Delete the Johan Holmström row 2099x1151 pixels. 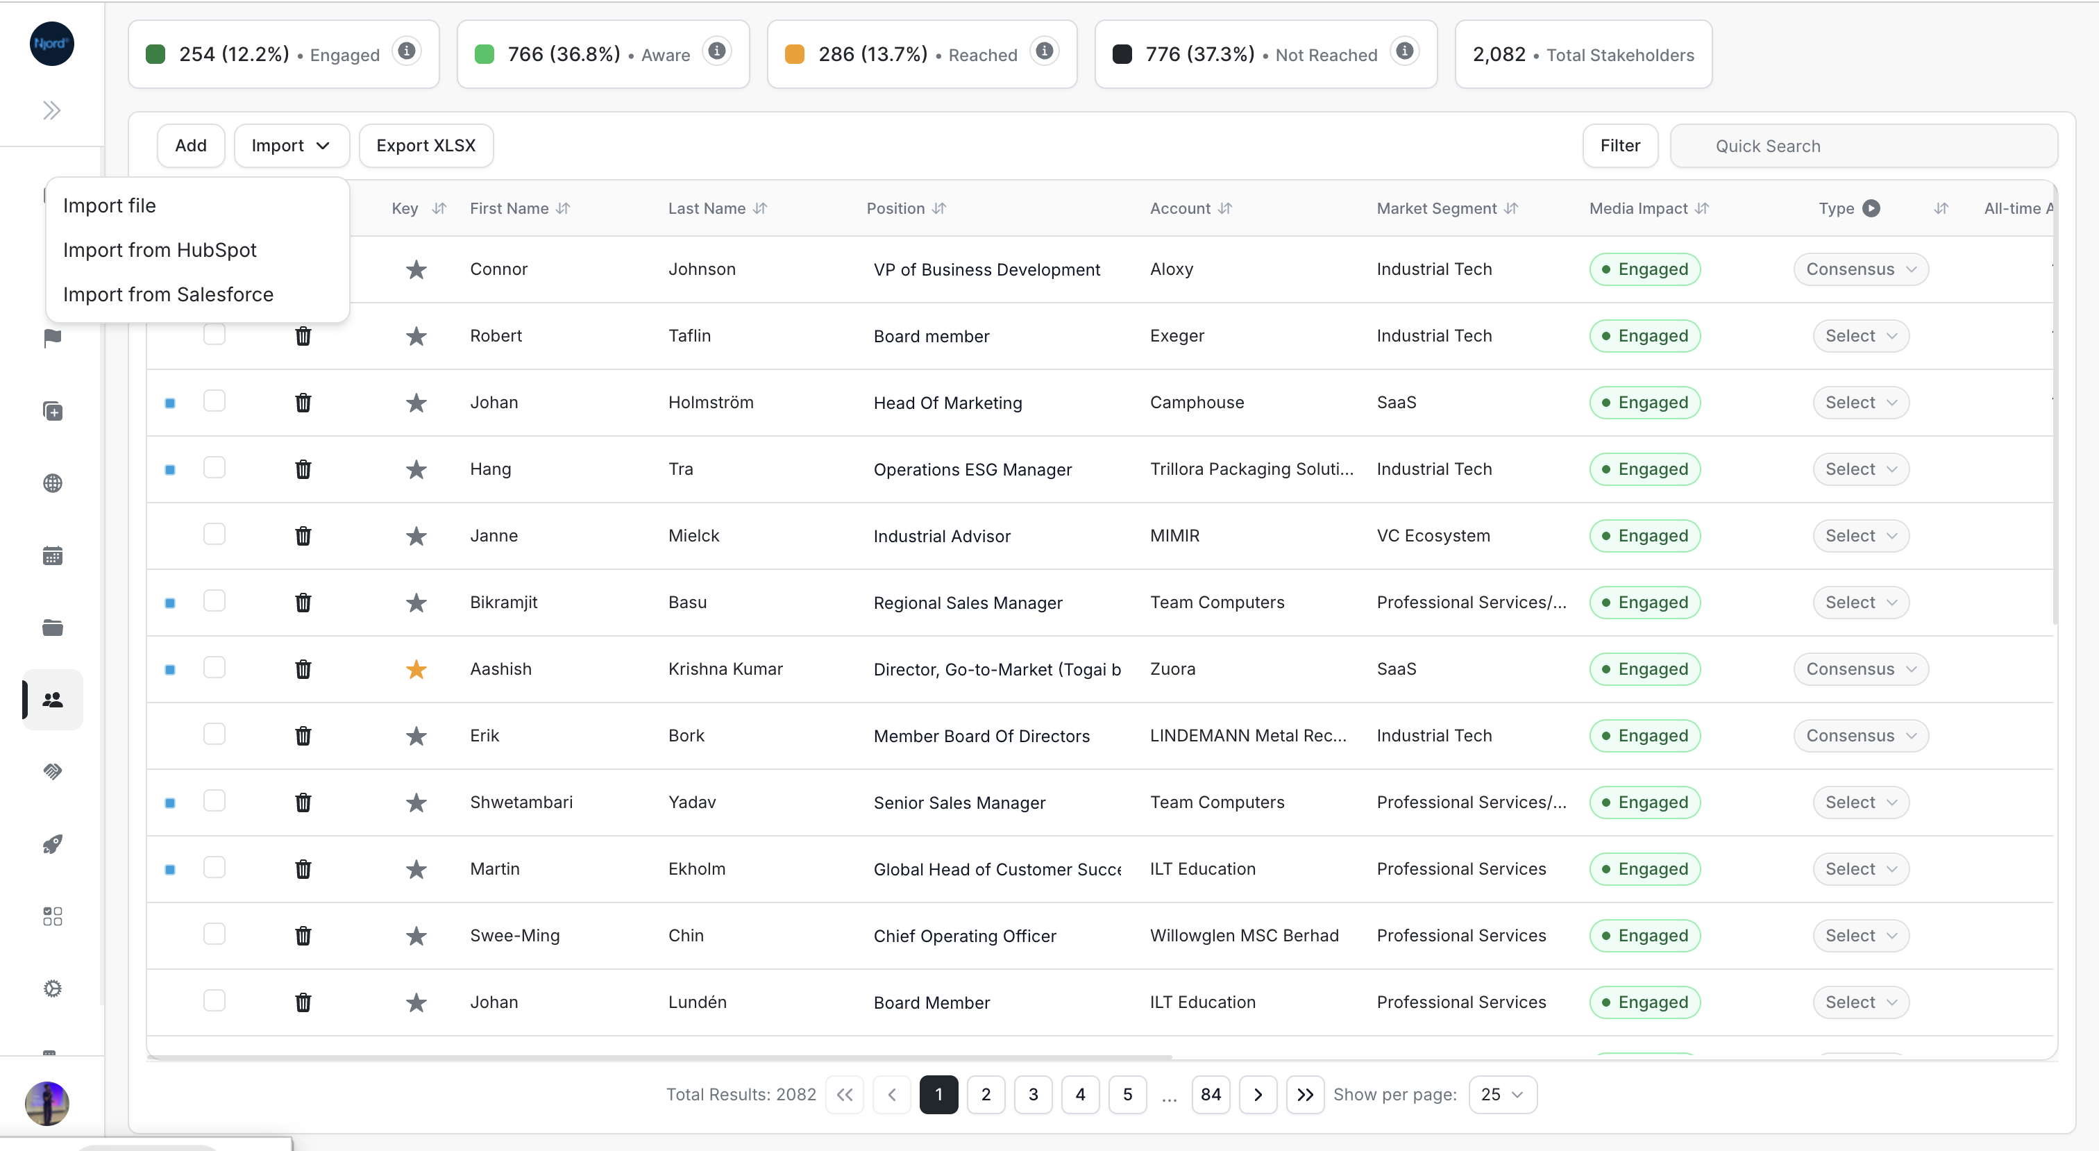(x=303, y=403)
